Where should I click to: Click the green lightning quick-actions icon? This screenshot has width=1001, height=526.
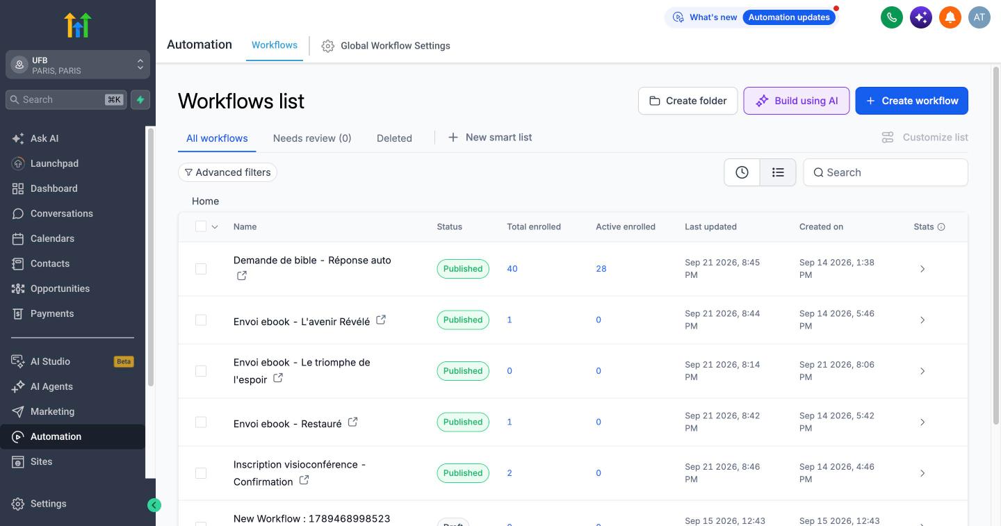[x=140, y=99]
